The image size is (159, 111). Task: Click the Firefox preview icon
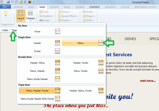pyautogui.click(x=29, y=2)
